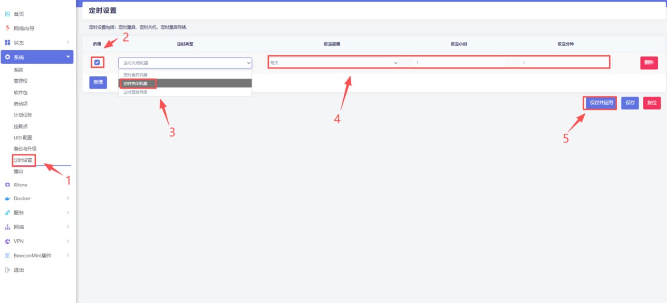The width and height of the screenshot is (667, 303).
Task: Click the 定时类型 column header
Action: click(x=185, y=44)
